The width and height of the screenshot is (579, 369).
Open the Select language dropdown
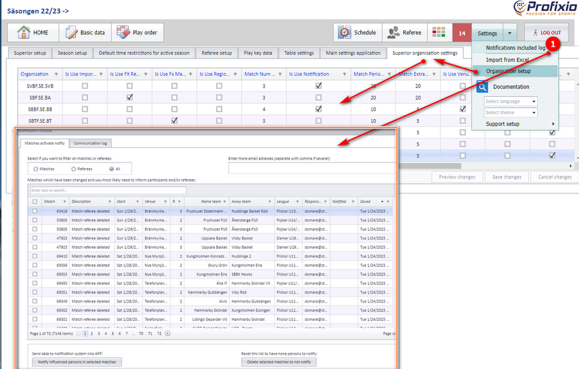(x=511, y=101)
